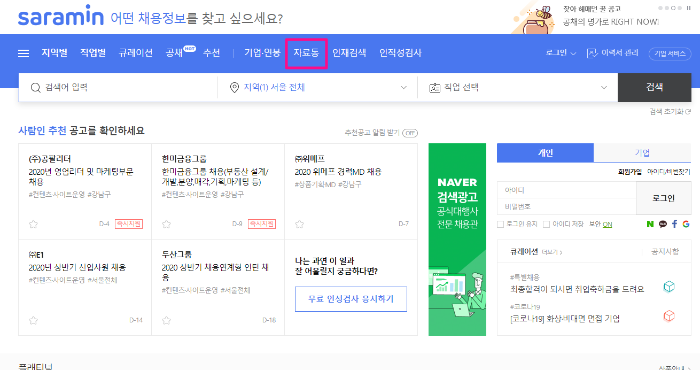Open the 로그인 dropdown in the navigation bar
The image size is (700, 370).
pos(561,53)
